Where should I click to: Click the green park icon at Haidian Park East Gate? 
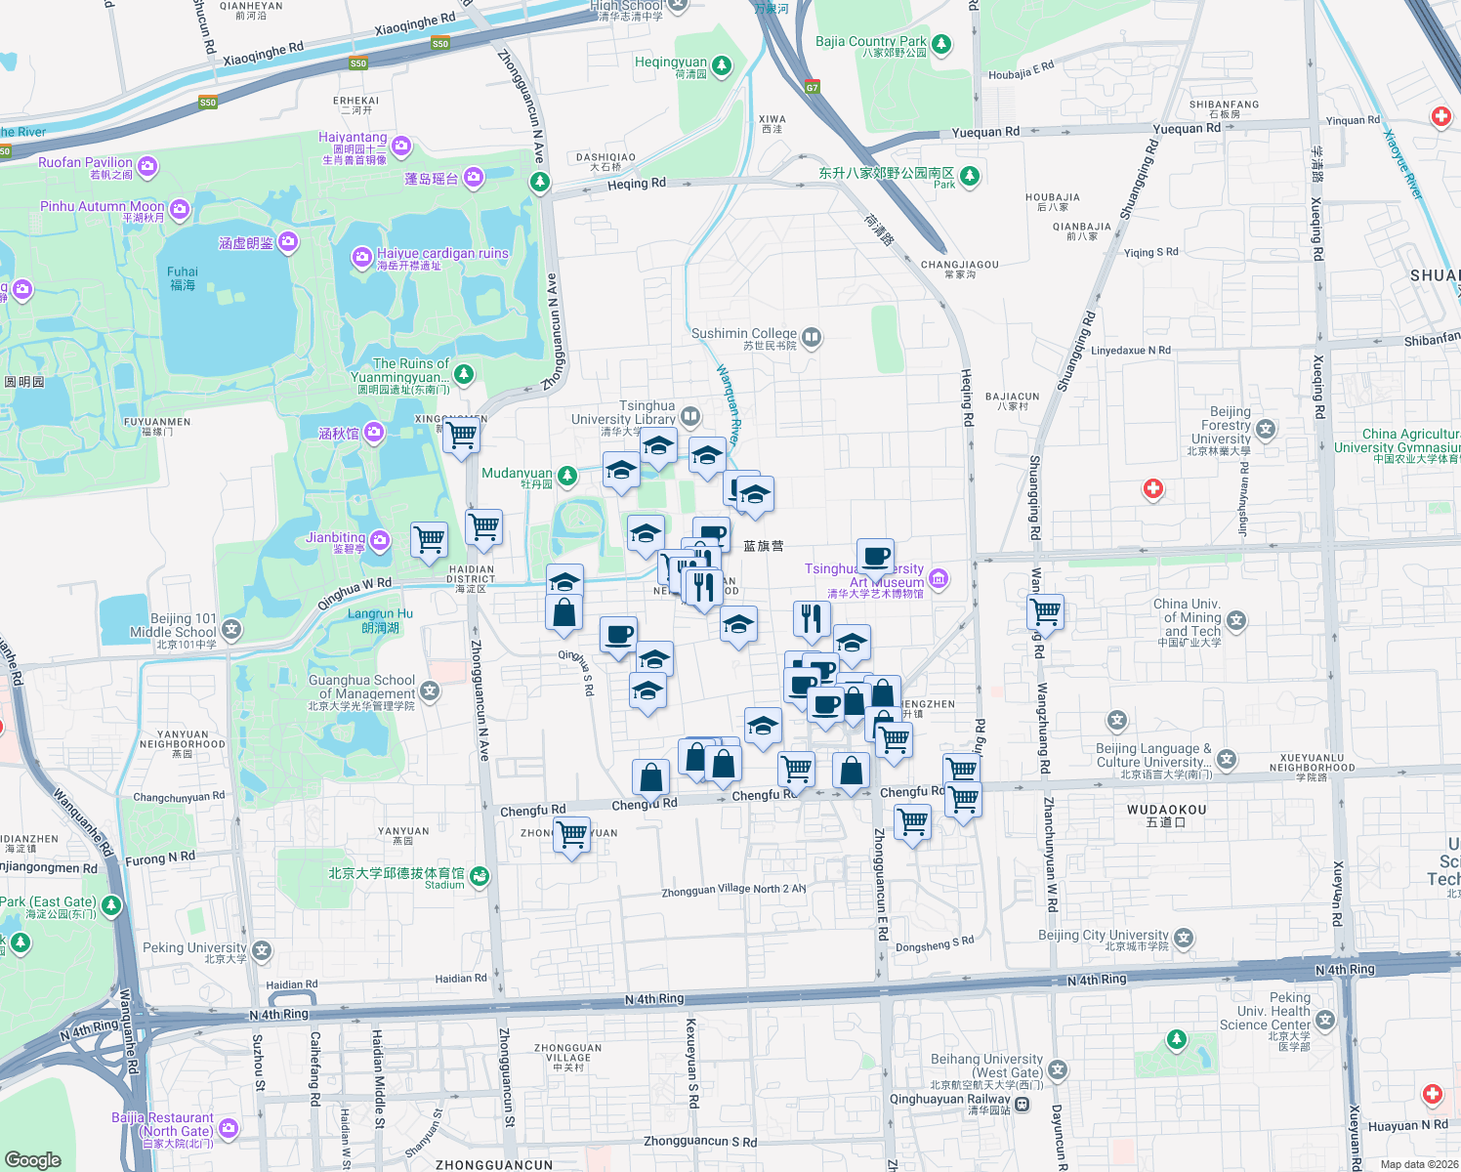(112, 905)
